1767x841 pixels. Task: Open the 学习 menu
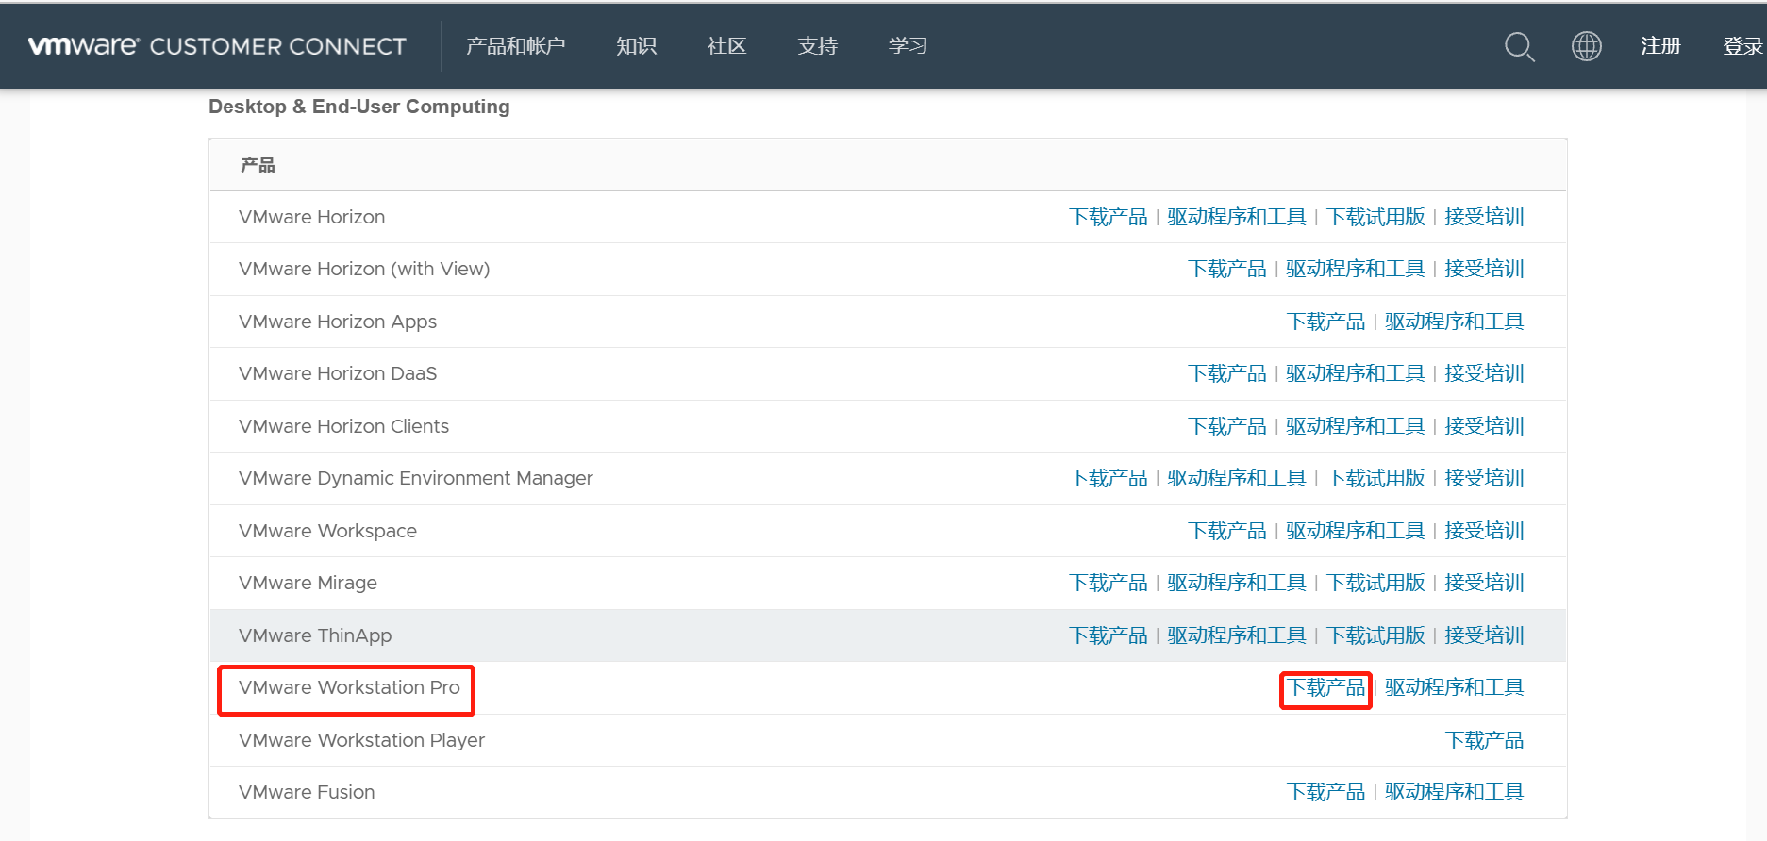[x=909, y=46]
